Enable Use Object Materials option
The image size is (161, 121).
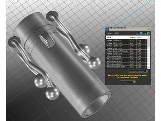138,71
